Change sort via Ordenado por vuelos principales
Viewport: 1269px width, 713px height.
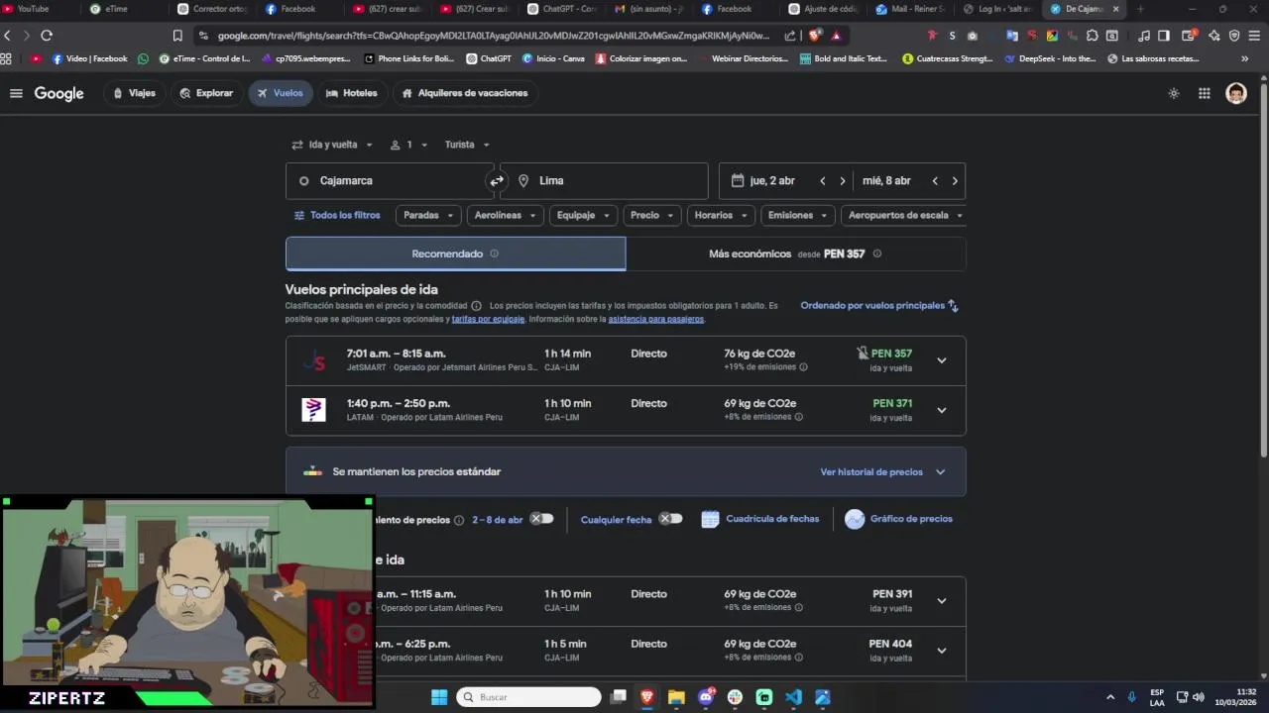tap(879, 306)
